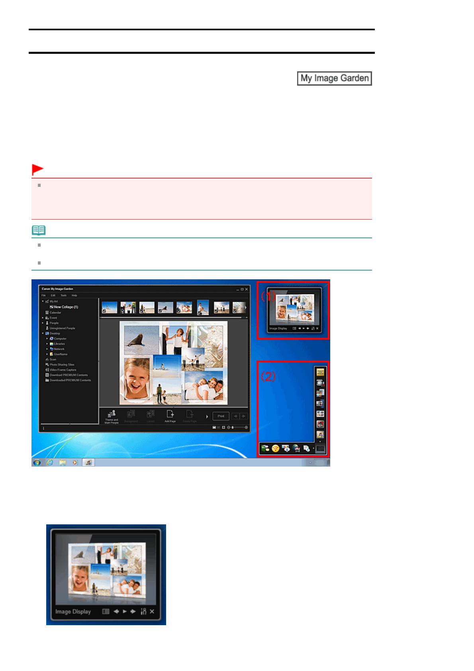Toggle checkbox on the highlighted tall thumbnail
The height and width of the screenshot is (671, 474).
tap(200, 313)
